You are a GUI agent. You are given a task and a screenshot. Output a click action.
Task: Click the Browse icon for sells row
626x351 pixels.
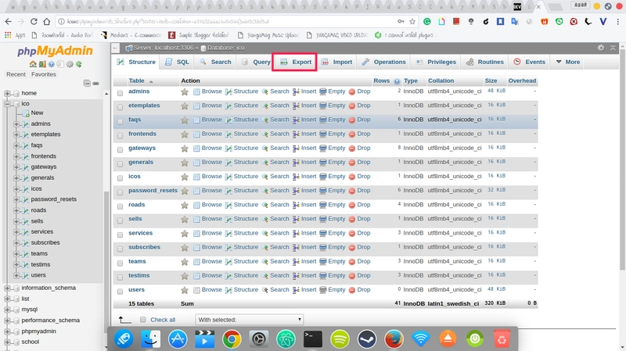tap(196, 219)
